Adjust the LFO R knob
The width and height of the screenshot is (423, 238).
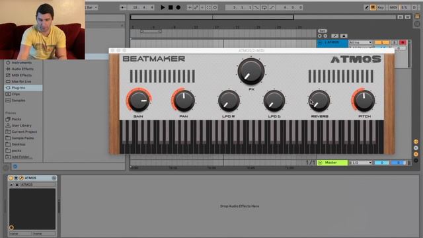[x=229, y=100]
